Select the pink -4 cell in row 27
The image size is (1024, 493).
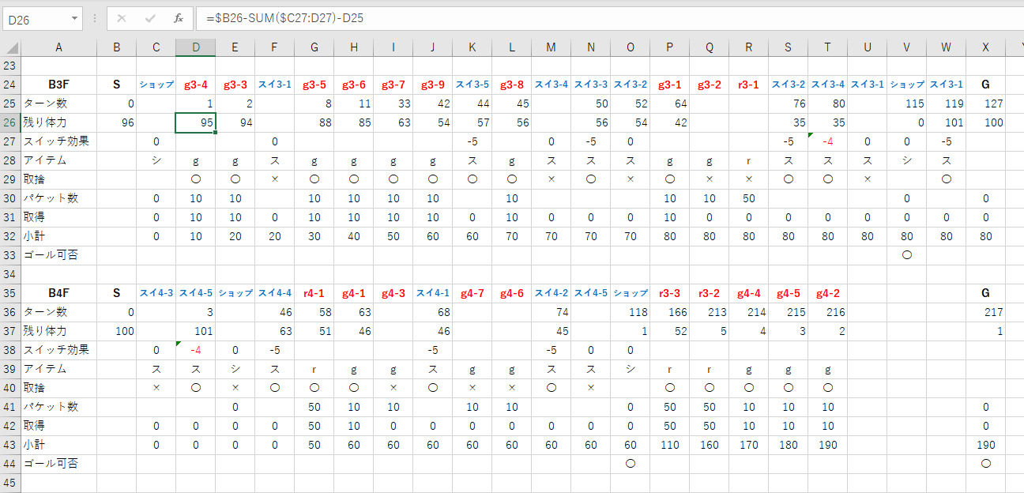[x=827, y=141]
